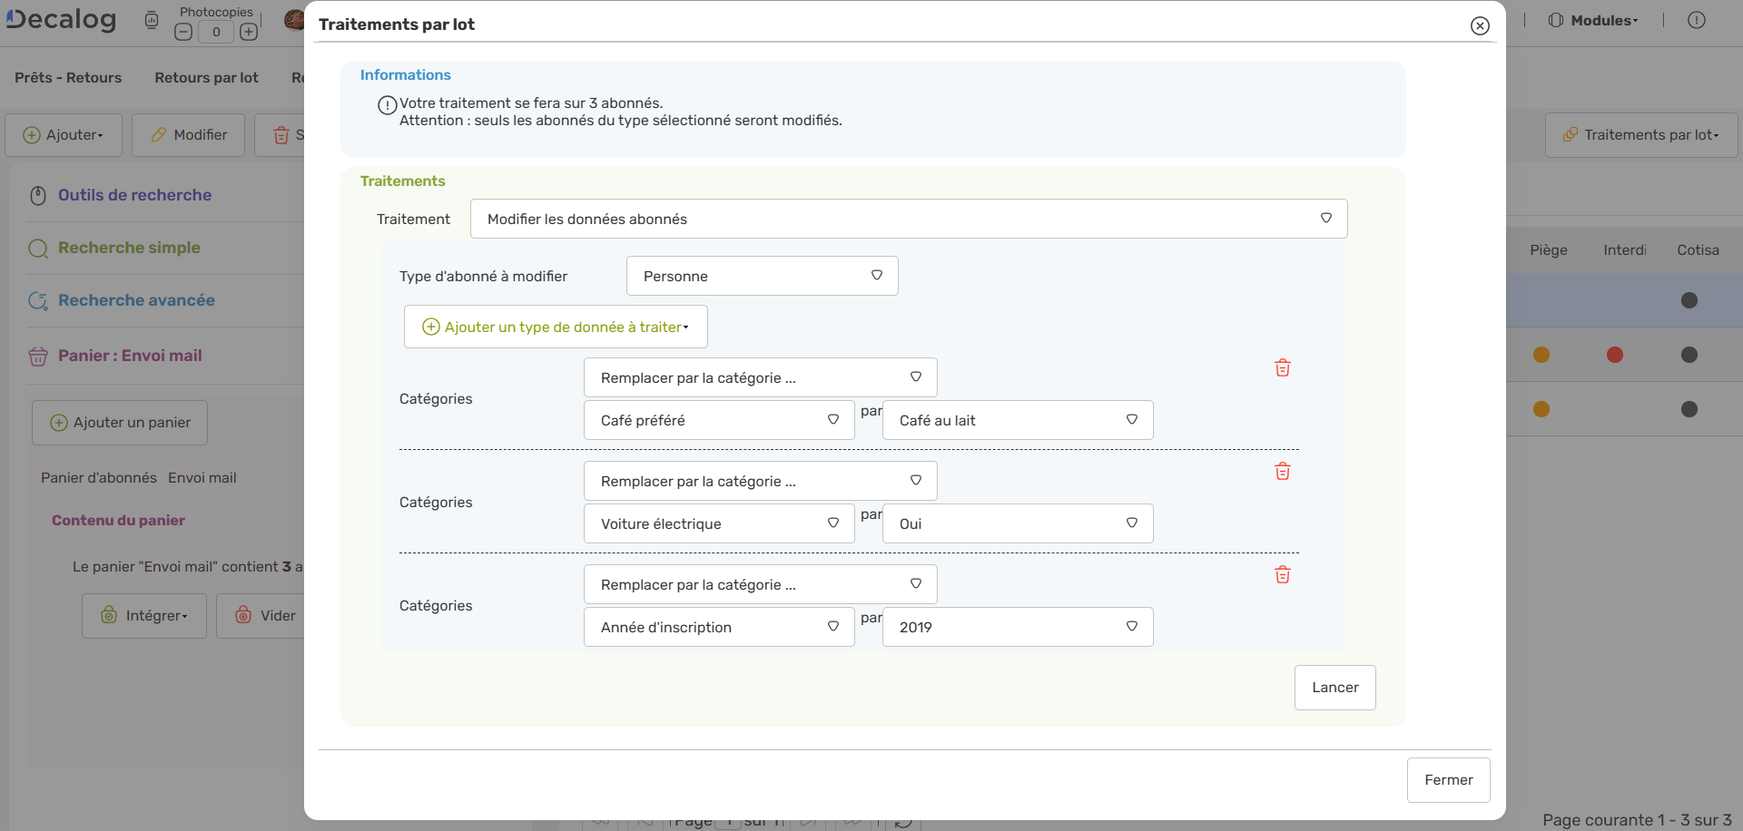
Task: Expand Outils de recherche section
Action: click(134, 195)
